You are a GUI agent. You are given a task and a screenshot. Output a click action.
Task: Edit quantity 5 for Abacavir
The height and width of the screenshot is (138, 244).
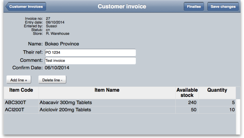pyautogui.click(x=217, y=103)
